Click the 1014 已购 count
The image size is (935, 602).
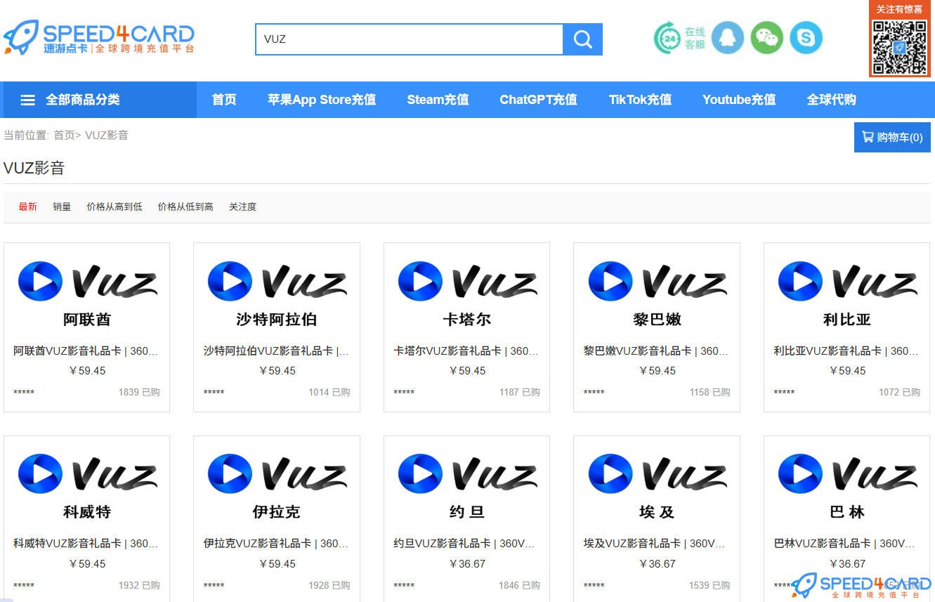pos(329,392)
